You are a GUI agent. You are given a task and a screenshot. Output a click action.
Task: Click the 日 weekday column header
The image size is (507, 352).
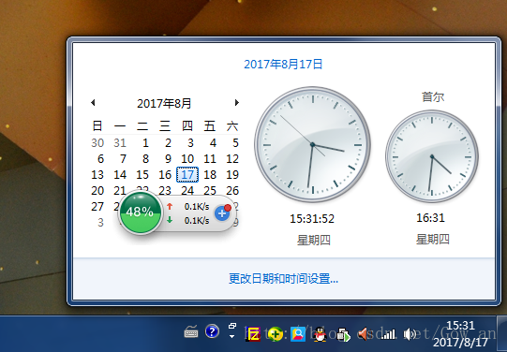(x=97, y=126)
